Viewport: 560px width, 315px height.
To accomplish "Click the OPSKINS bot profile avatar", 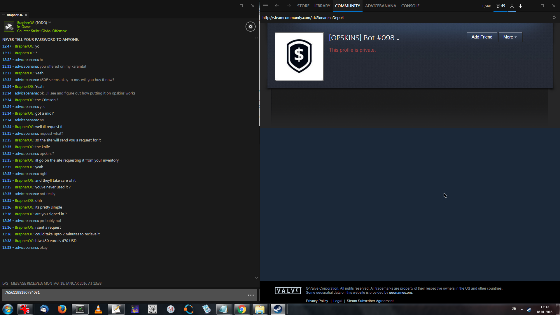I will [299, 57].
